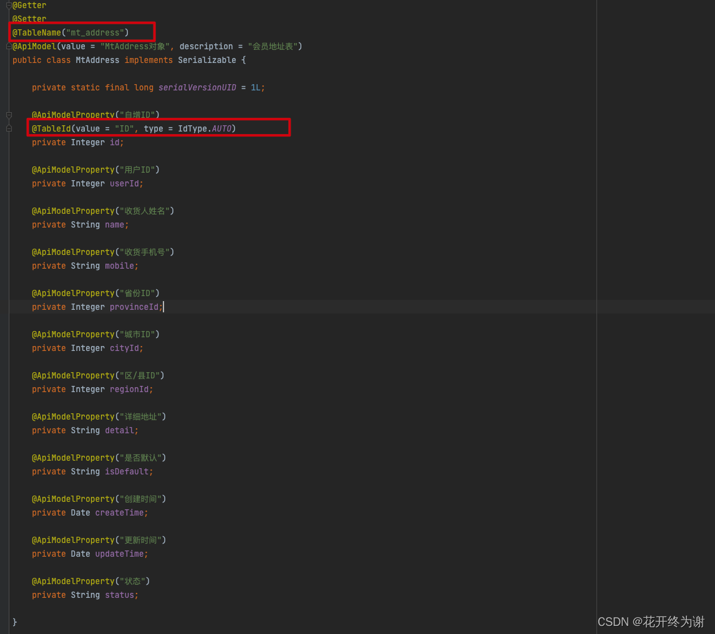Click the status field name
Image resolution: width=715 pixels, height=634 pixels.
coord(119,595)
